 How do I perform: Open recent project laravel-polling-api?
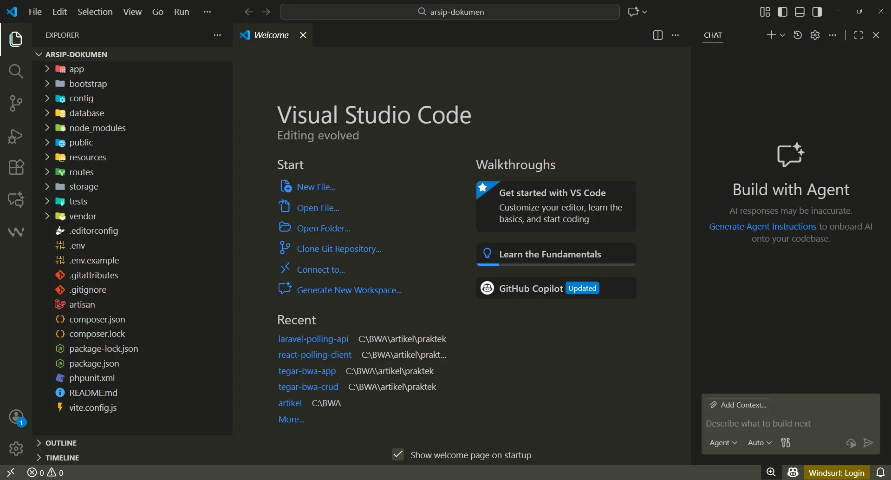coord(313,339)
